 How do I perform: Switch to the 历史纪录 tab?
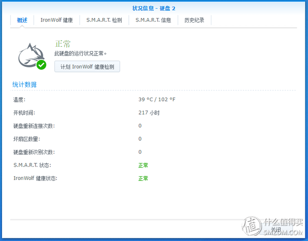[194, 20]
